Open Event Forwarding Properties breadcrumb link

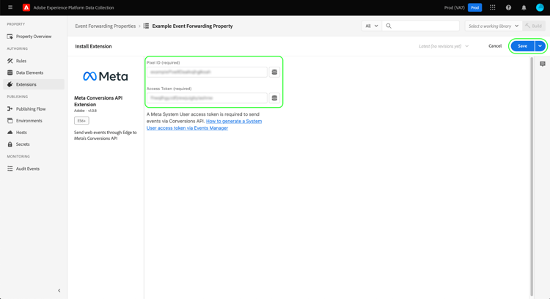(x=105, y=26)
